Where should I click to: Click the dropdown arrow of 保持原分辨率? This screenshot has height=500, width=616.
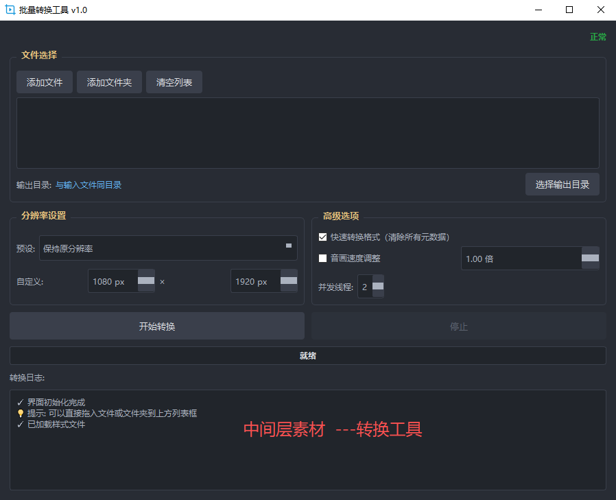coord(288,246)
